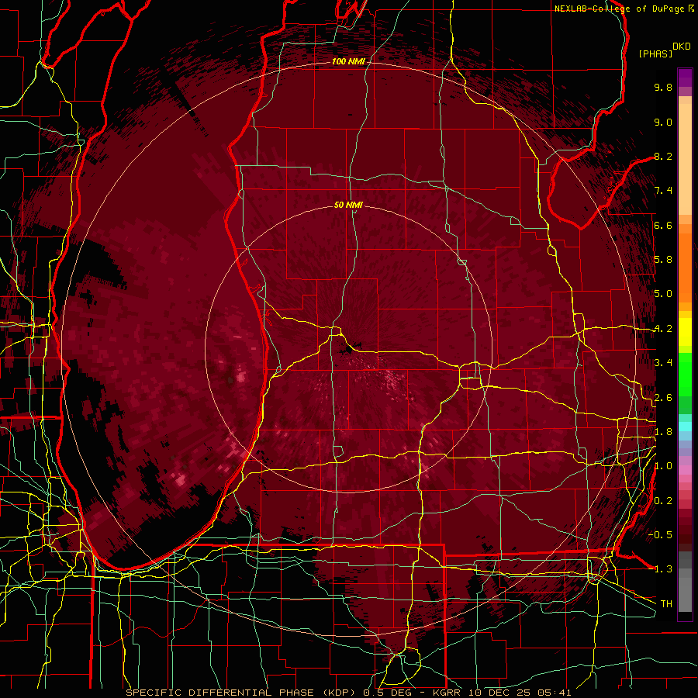Click the 6.6 legend value
Image resolution: width=698 pixels, height=698 pixels.
(x=663, y=225)
